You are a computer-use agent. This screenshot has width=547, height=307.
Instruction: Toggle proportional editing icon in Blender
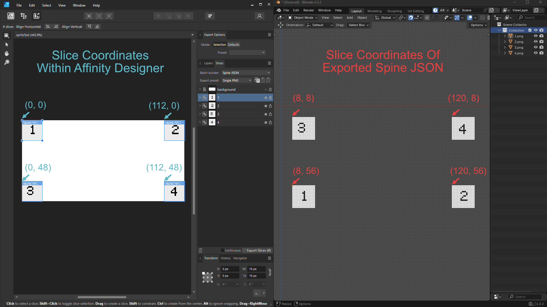[427, 18]
